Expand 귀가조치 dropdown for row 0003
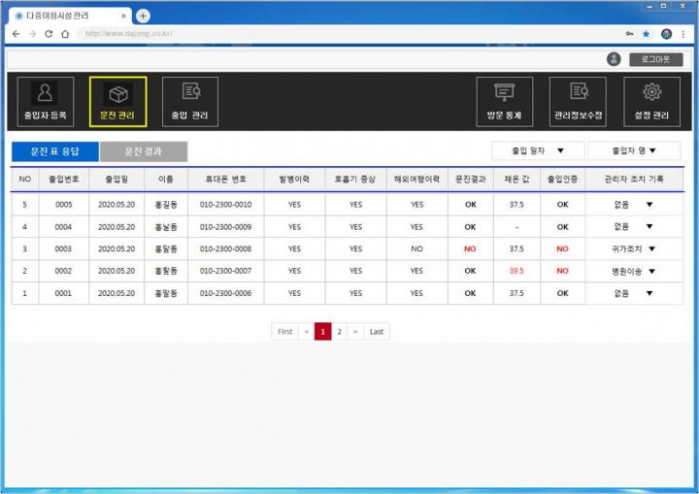 pyautogui.click(x=651, y=248)
